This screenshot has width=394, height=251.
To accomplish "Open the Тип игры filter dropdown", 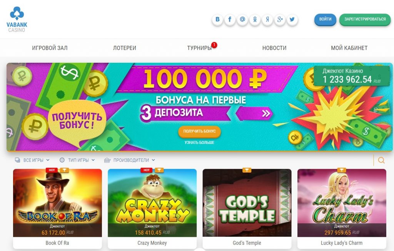I will point(77,160).
